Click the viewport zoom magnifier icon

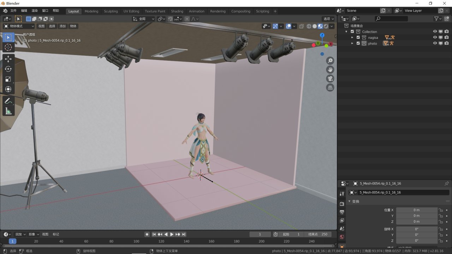click(330, 61)
